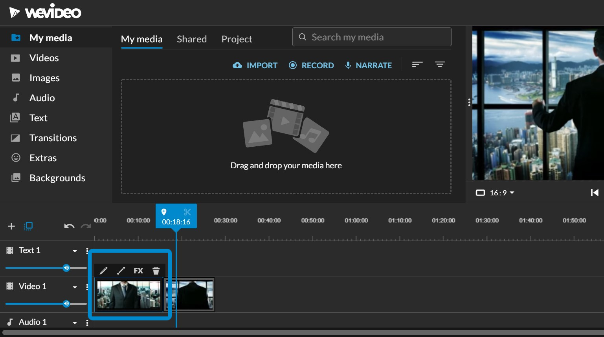Start narration with the NARRATE button
The width and height of the screenshot is (604, 337).
368,66
